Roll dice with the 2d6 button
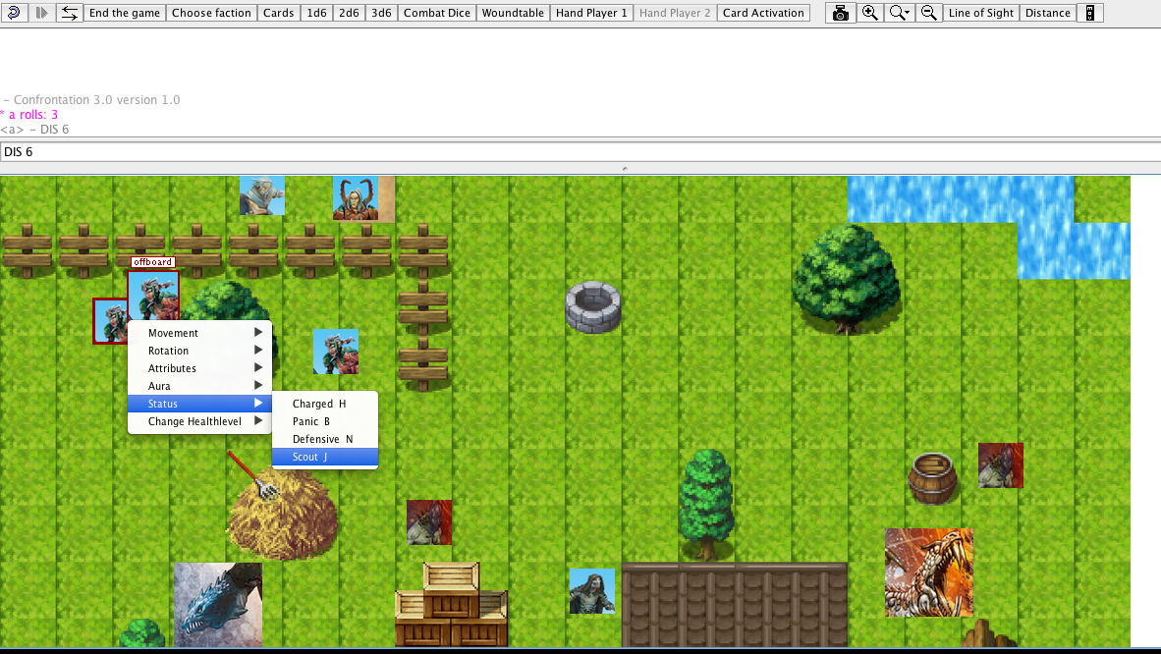 click(x=349, y=13)
